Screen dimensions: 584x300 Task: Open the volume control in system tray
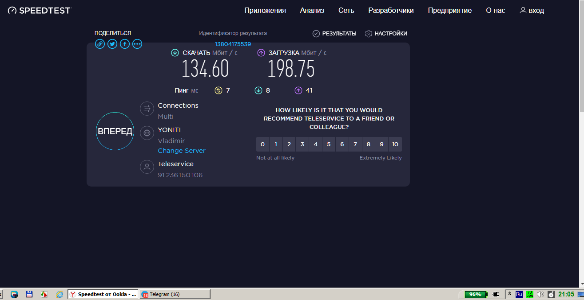pos(540,294)
